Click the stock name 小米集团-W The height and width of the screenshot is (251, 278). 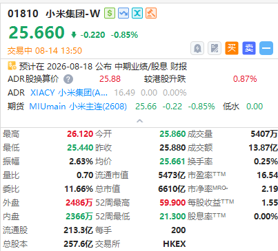pos(73,14)
